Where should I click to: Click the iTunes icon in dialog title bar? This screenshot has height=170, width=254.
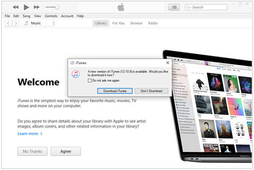point(72,63)
